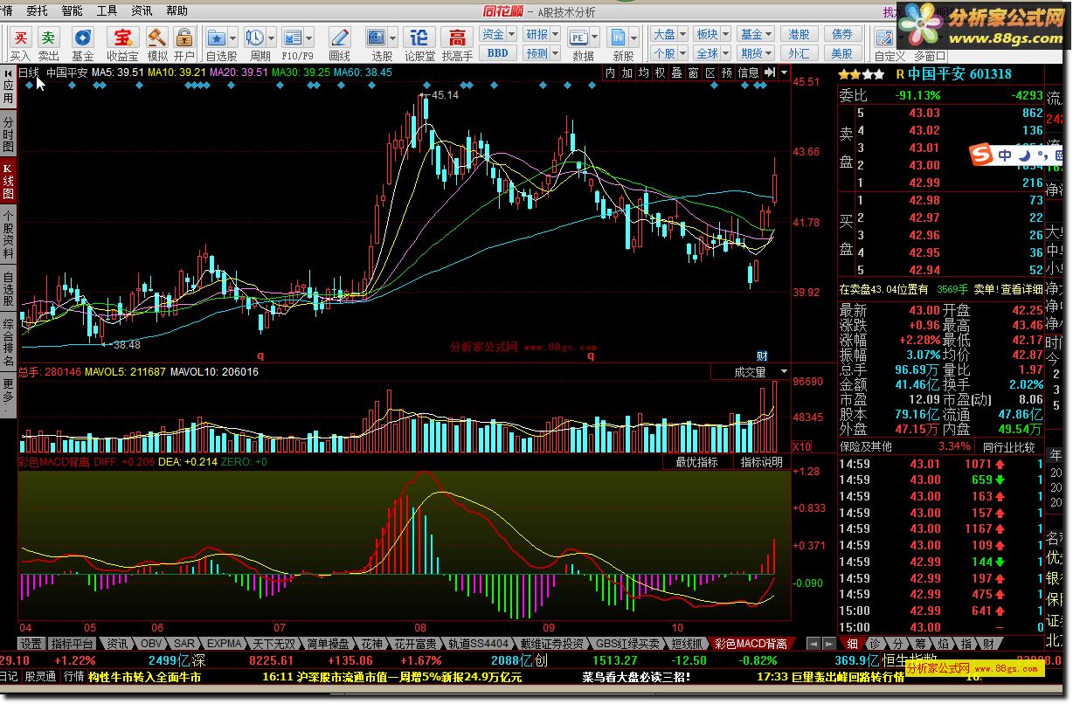Click the 外汇 button
The image size is (1073, 704).
(x=799, y=53)
